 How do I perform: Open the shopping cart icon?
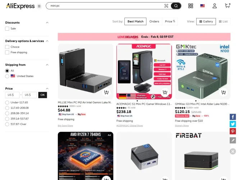(227, 6)
